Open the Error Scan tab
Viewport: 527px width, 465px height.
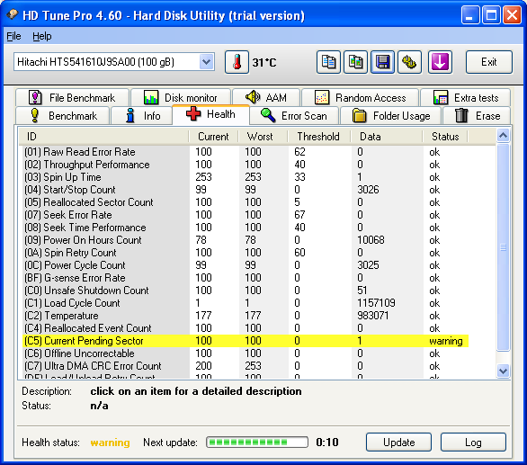pos(294,116)
